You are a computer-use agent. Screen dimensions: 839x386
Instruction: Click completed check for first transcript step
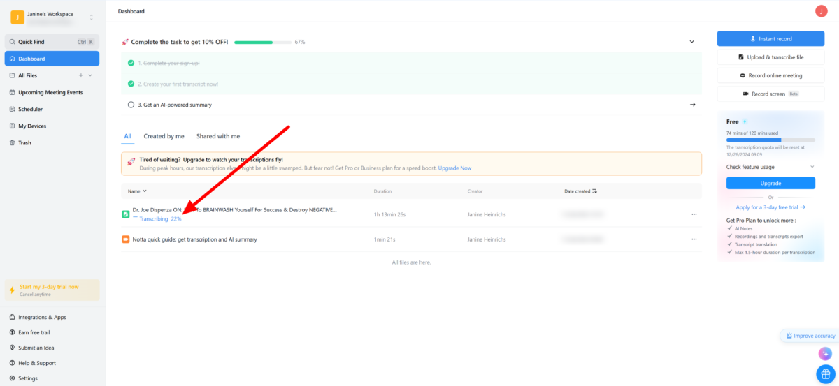point(131,84)
